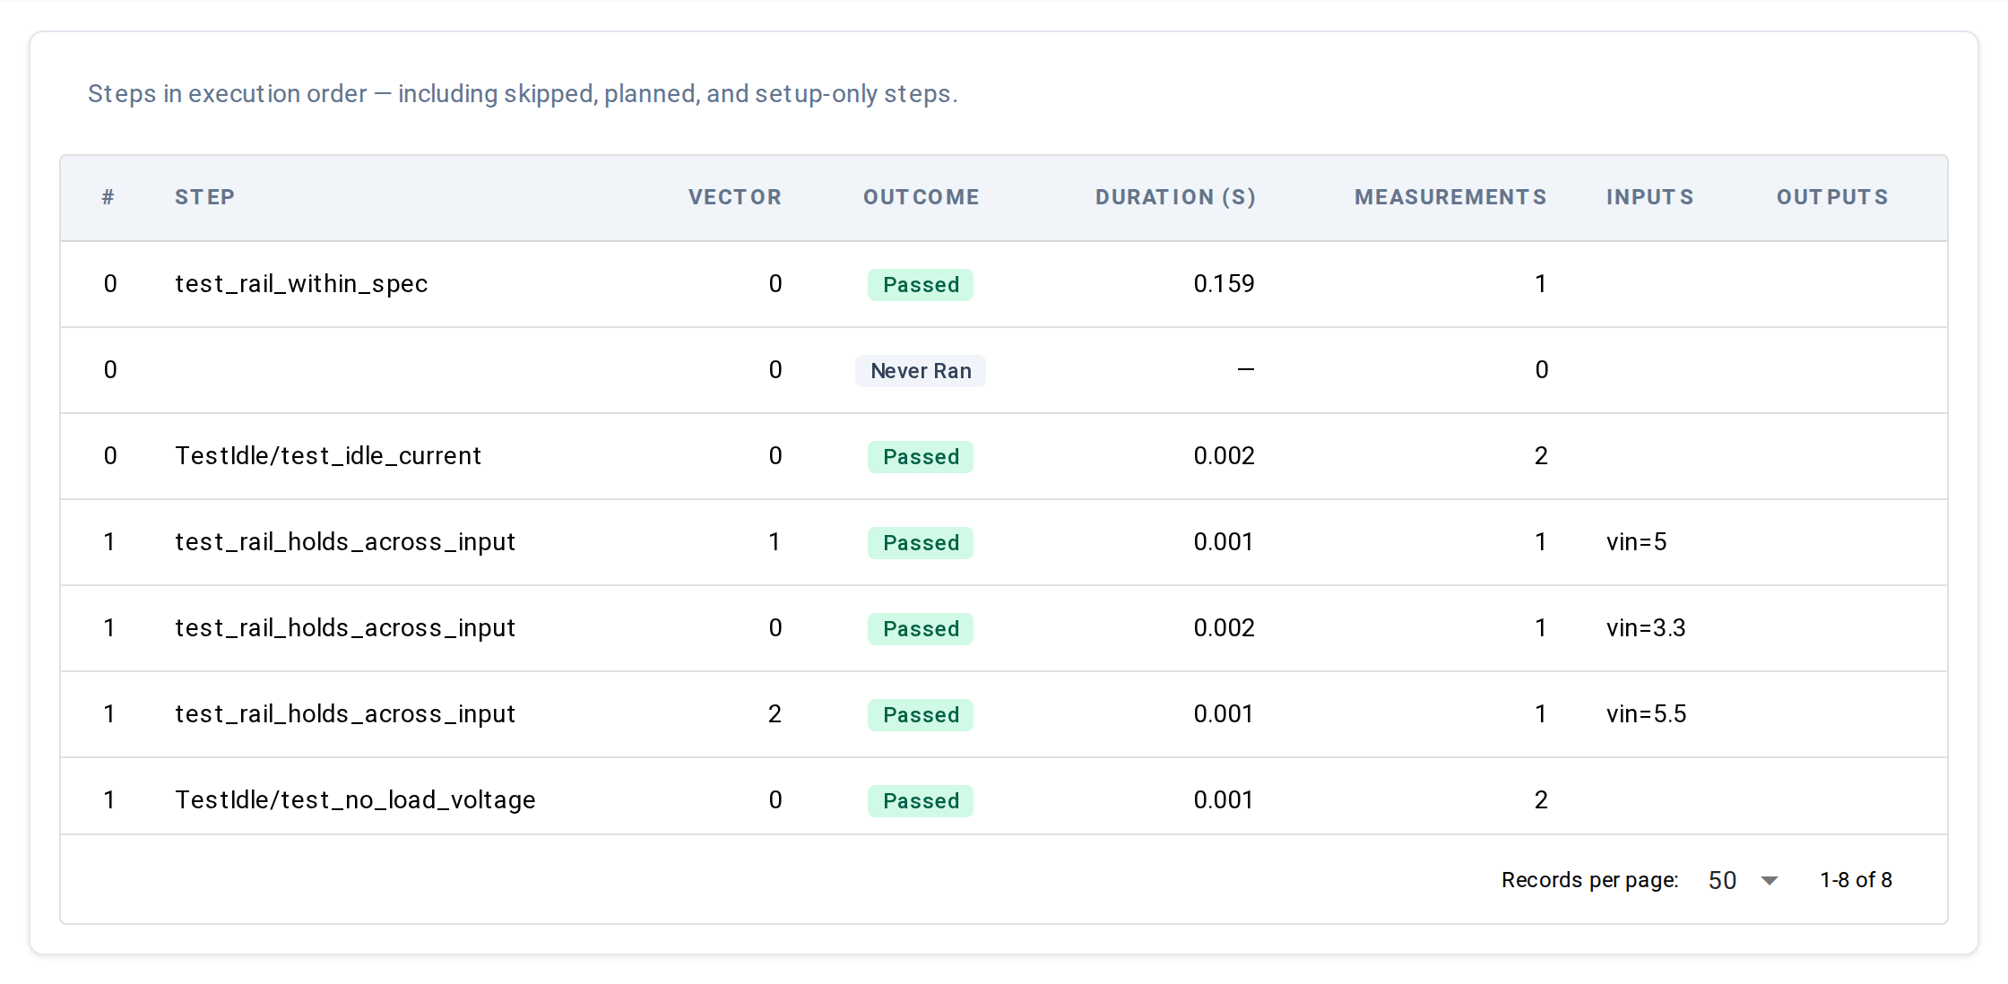Screen dimensions: 2008x984
Task: Click the 1-8 of 8 pagination text
Action: tap(1856, 881)
